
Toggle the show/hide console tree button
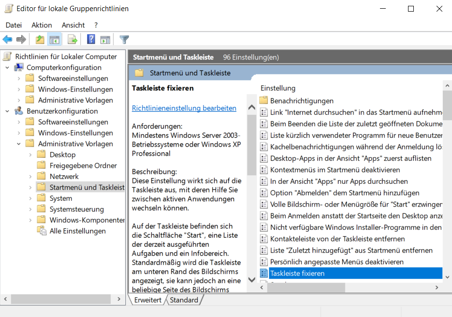coord(55,40)
